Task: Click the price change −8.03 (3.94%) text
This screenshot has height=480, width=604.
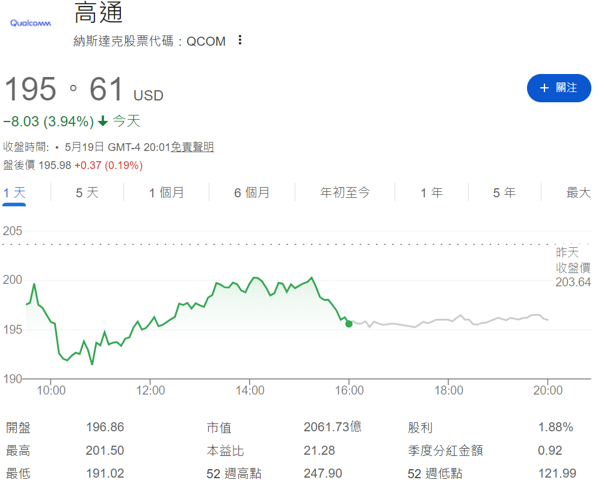Action: point(49,122)
